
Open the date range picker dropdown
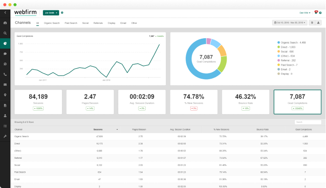(x=290, y=22)
